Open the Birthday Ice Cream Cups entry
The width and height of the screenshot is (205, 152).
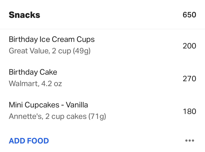[102, 45]
